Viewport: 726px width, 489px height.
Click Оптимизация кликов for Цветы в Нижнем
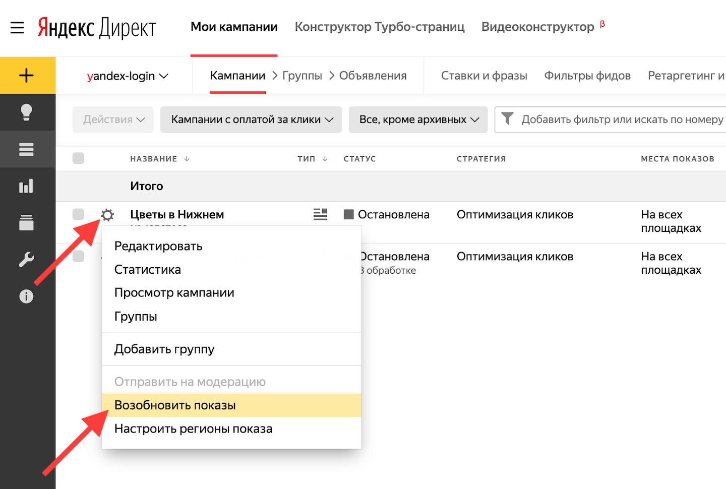point(515,215)
